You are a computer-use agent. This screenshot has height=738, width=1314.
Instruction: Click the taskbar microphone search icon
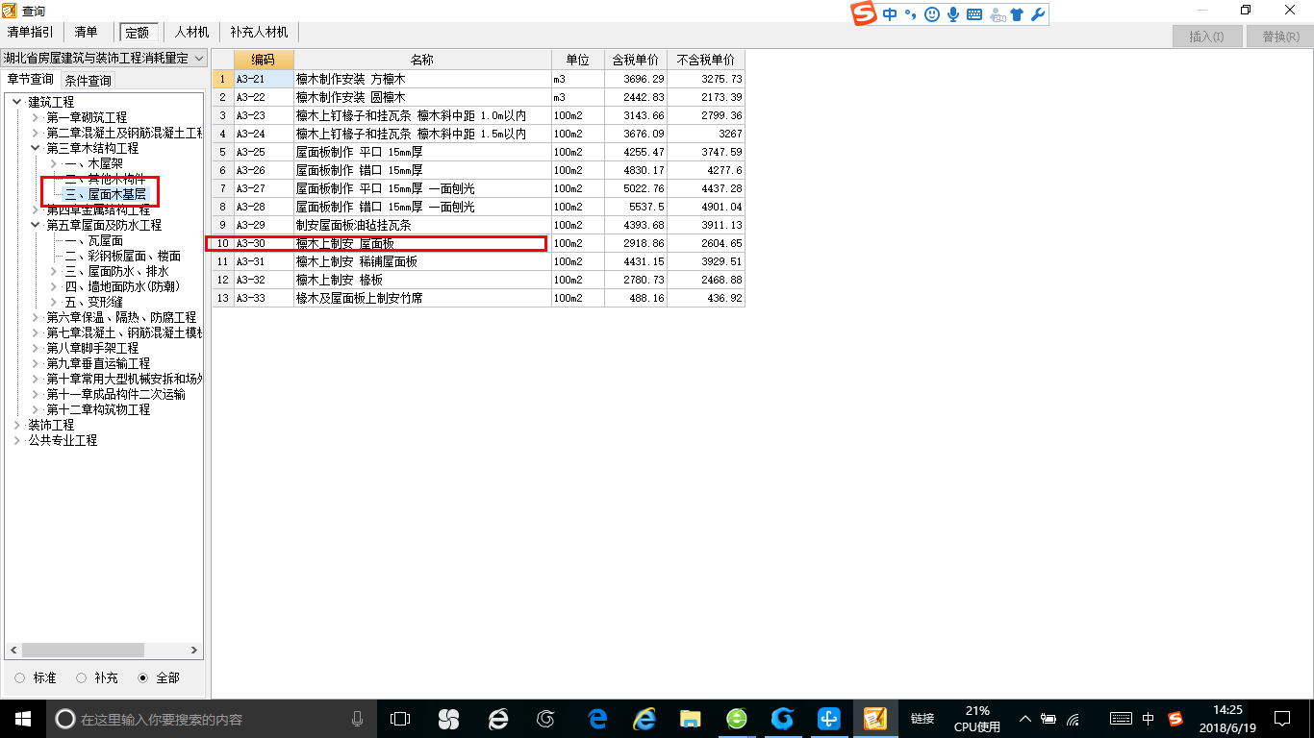click(x=358, y=719)
